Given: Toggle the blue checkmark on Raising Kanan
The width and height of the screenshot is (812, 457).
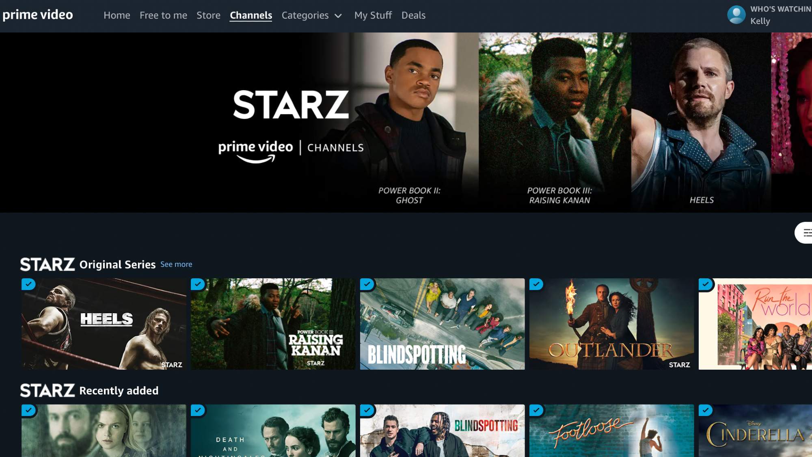Looking at the screenshot, I should [x=198, y=284].
